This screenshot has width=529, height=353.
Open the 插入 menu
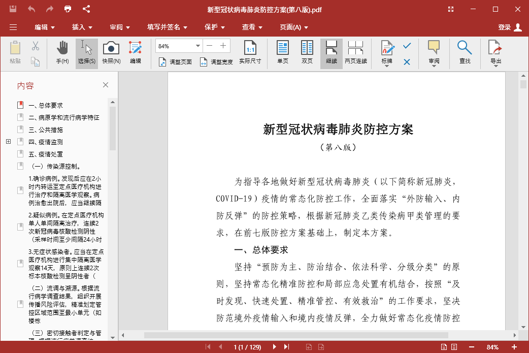coord(80,27)
